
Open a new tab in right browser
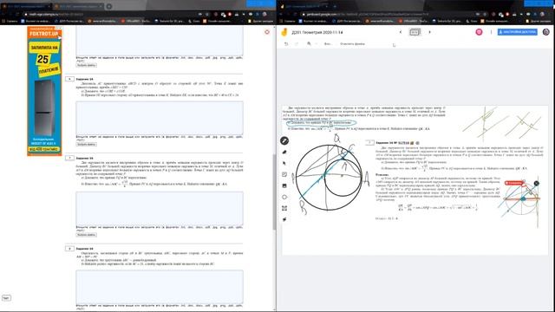pos(334,6)
